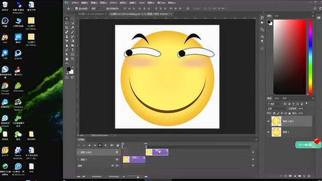Click split at playhead scissors icon
Viewport: 322px width, 181px height.
click(112, 145)
